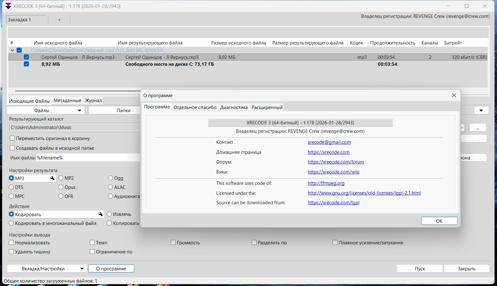Switch to the Метаданные tab

(67, 101)
